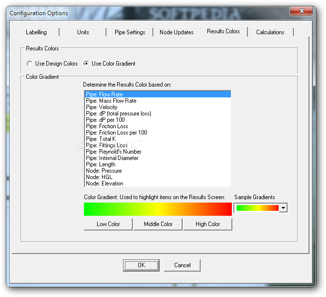The image size is (326, 297).
Task: Choose Pipe: Fittings Loss entry
Action: 158,145
